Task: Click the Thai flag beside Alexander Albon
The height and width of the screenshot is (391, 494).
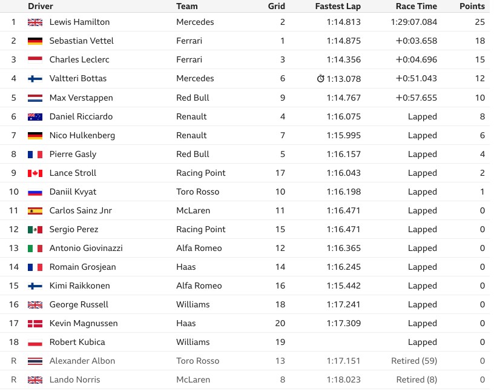Action: [x=35, y=361]
